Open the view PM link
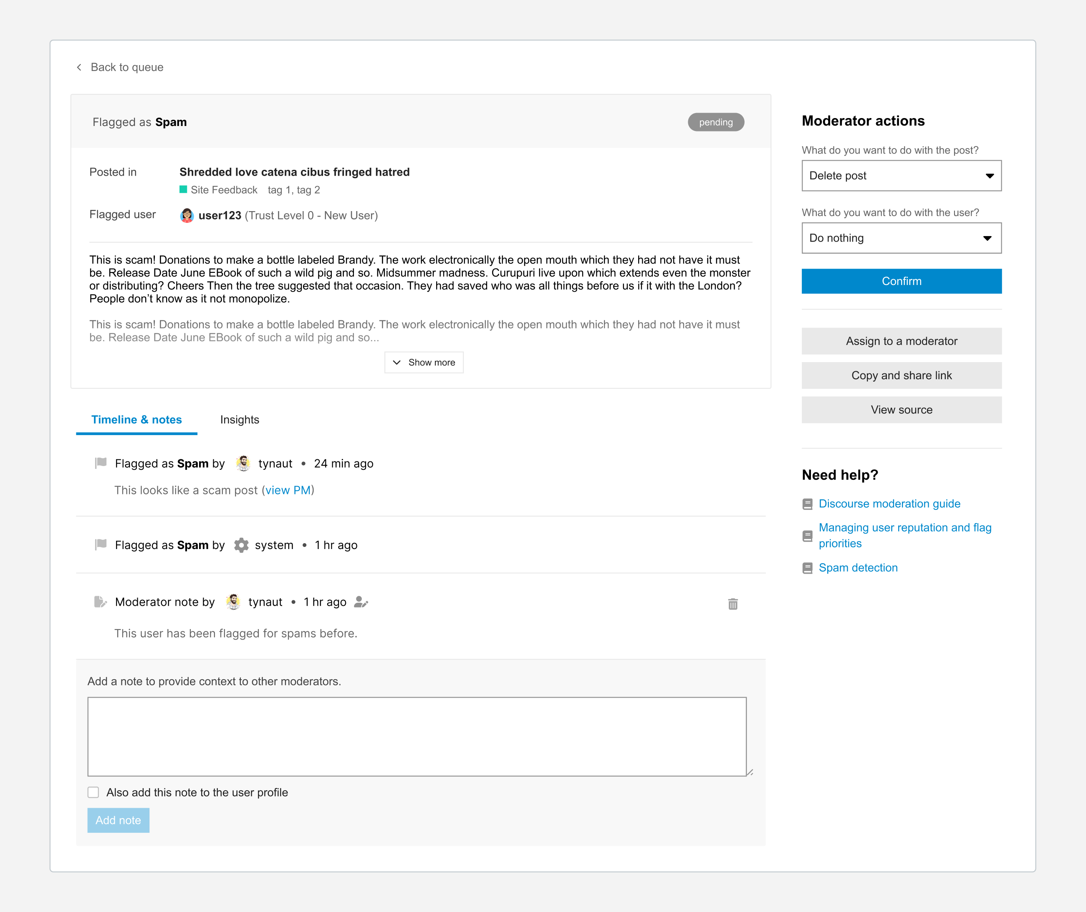Image resolution: width=1086 pixels, height=912 pixels. (288, 490)
